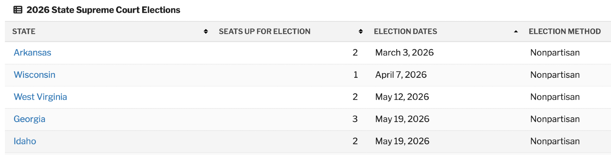Click the ascending arrow in Election Dates
The image size is (611, 155).
tap(516, 31)
